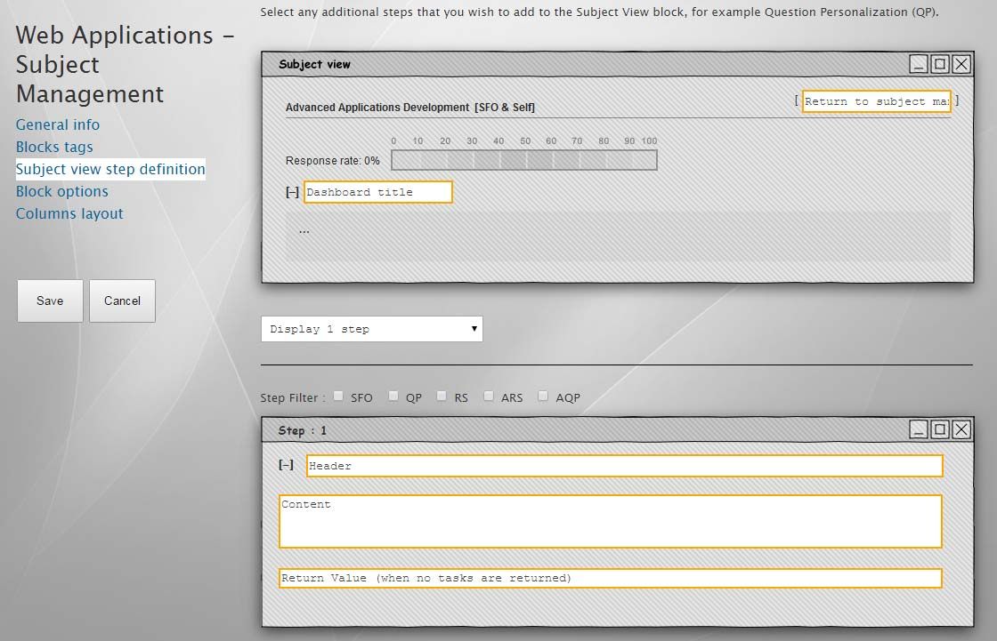Open the Blocks tags section
This screenshot has width=997, height=641.
[54, 147]
